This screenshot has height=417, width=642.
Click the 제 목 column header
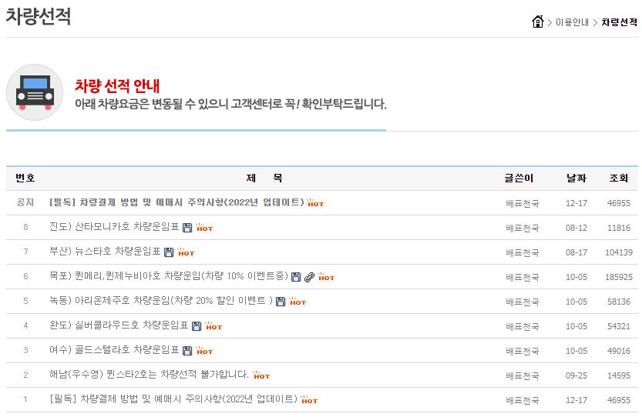point(264,178)
